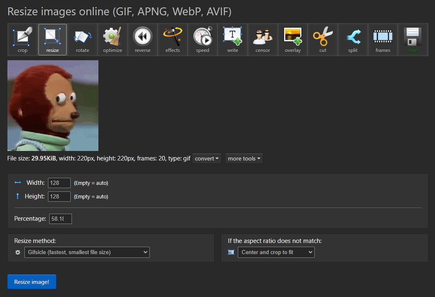Click the Resize image button
435x297 pixels.
coord(31,281)
